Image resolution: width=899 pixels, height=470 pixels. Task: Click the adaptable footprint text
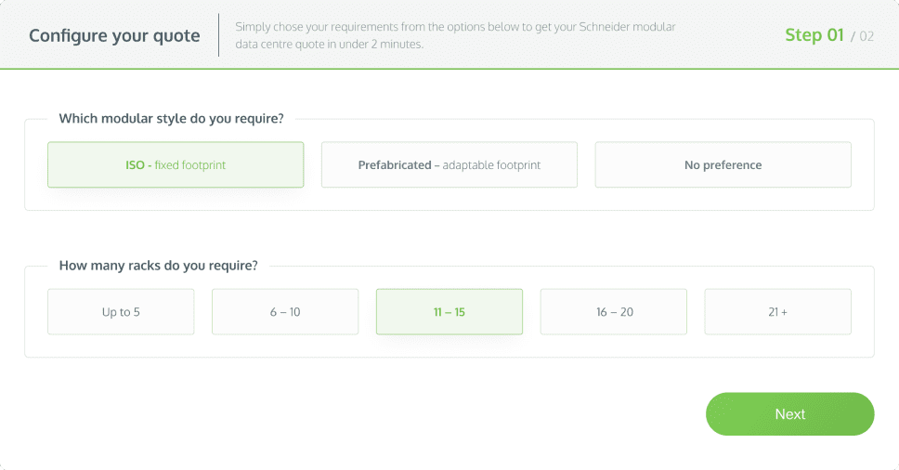(491, 165)
